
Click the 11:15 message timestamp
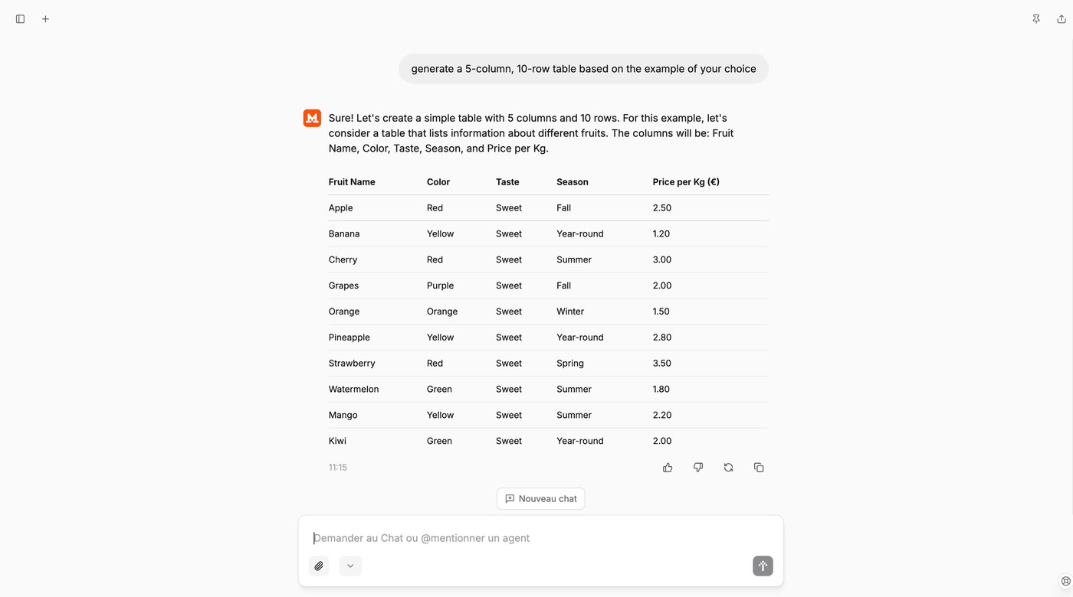[338, 468]
